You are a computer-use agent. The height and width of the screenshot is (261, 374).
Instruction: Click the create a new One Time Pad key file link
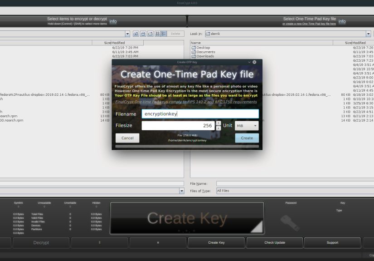309,24
